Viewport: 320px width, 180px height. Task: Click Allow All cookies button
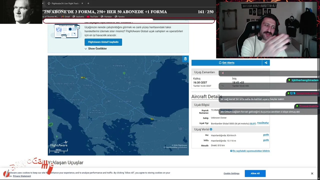coord(255,173)
